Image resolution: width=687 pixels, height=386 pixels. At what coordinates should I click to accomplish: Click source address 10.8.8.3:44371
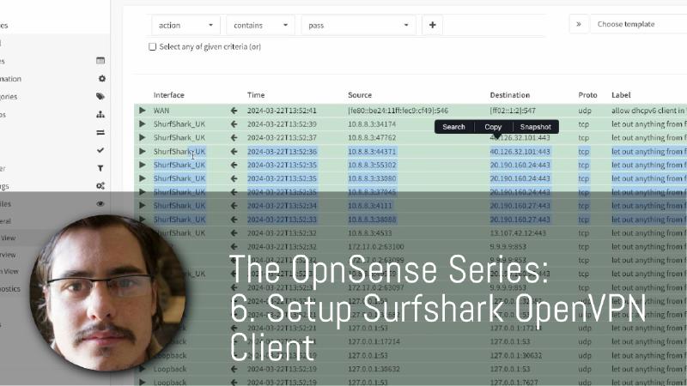(x=372, y=152)
